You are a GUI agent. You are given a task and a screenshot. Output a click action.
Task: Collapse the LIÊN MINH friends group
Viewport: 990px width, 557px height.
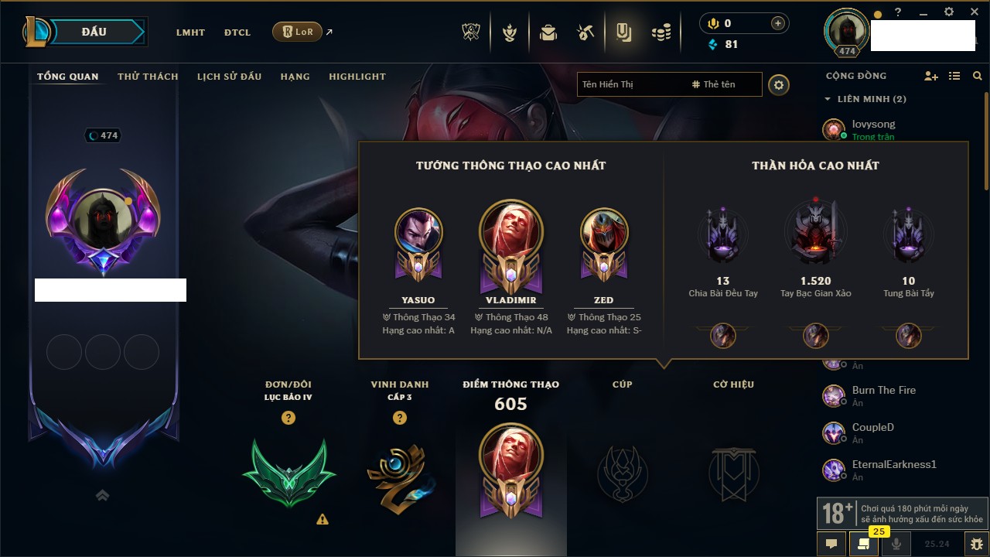828,99
